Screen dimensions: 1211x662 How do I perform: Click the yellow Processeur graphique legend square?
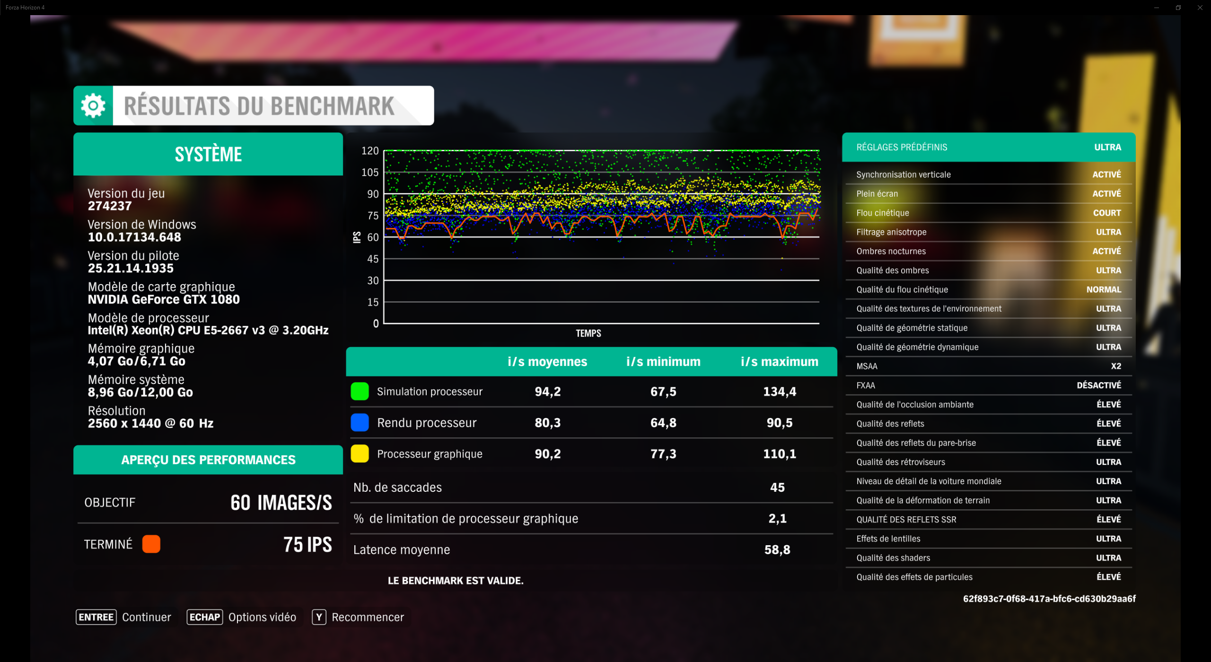click(x=360, y=454)
